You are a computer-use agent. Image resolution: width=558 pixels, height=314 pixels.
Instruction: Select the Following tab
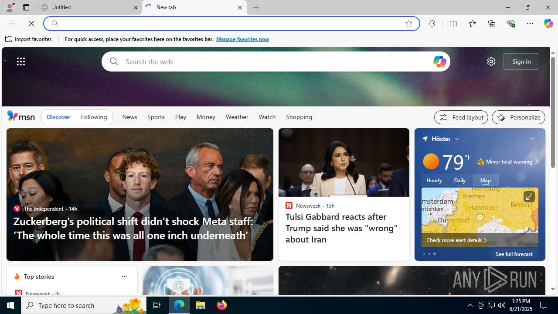pos(94,117)
